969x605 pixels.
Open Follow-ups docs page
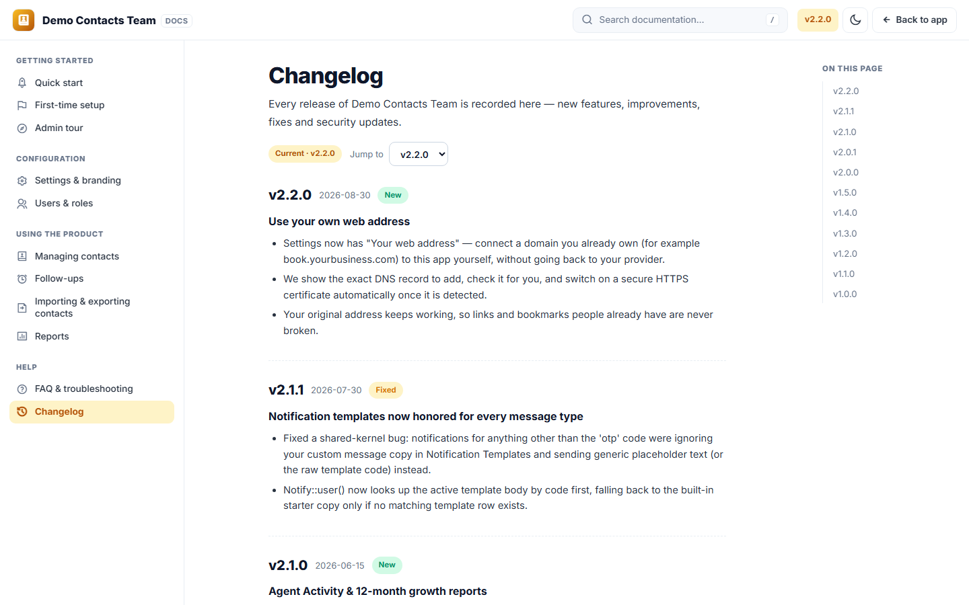pos(92,279)
